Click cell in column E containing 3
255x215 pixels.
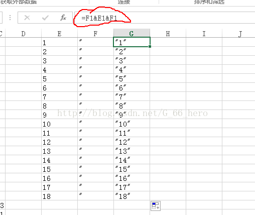pos(59,60)
